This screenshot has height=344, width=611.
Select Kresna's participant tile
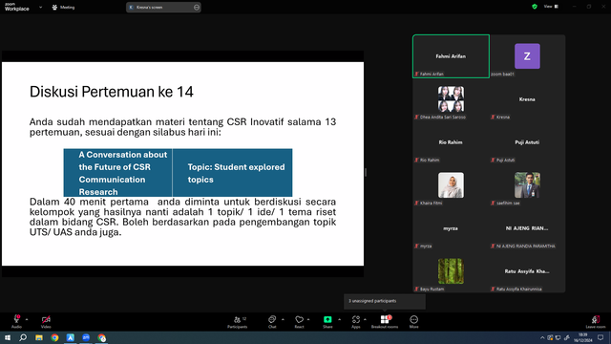click(527, 99)
